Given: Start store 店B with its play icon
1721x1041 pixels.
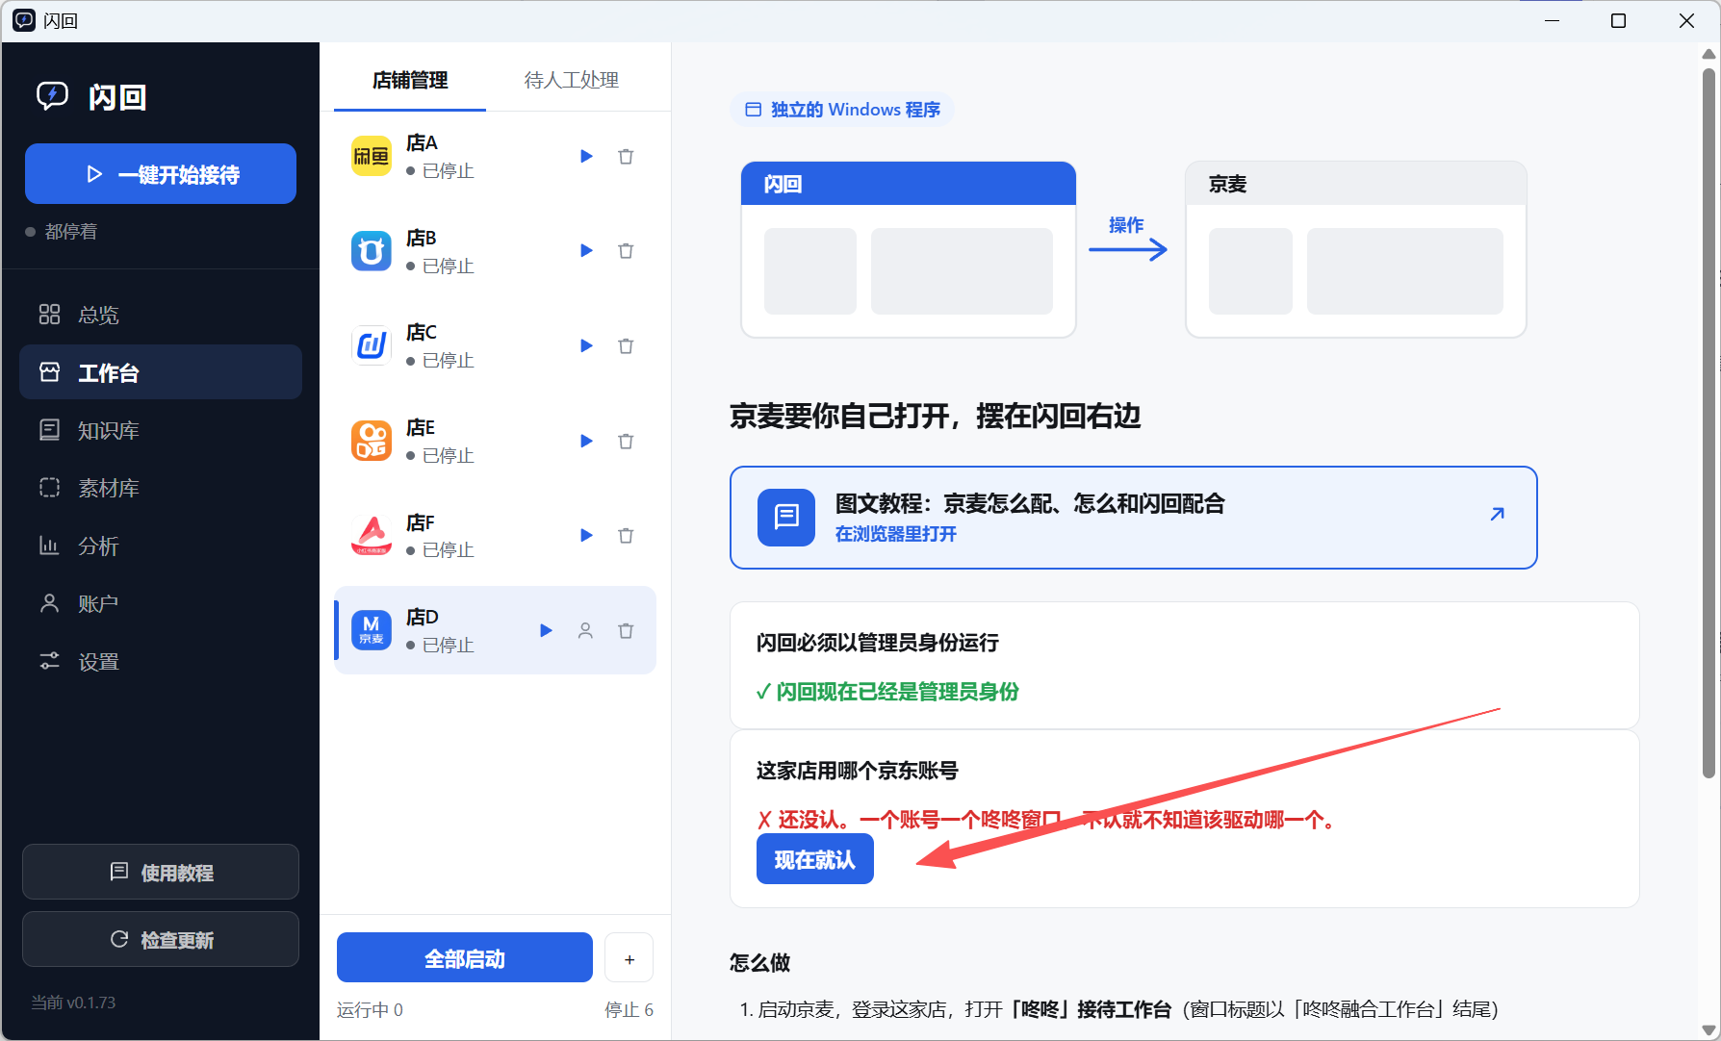Looking at the screenshot, I should (586, 250).
